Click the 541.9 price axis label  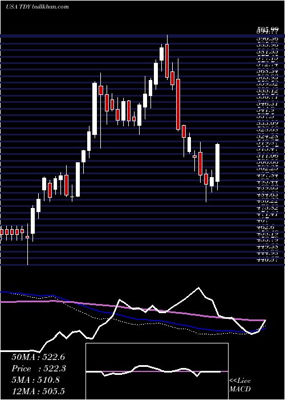266,110
